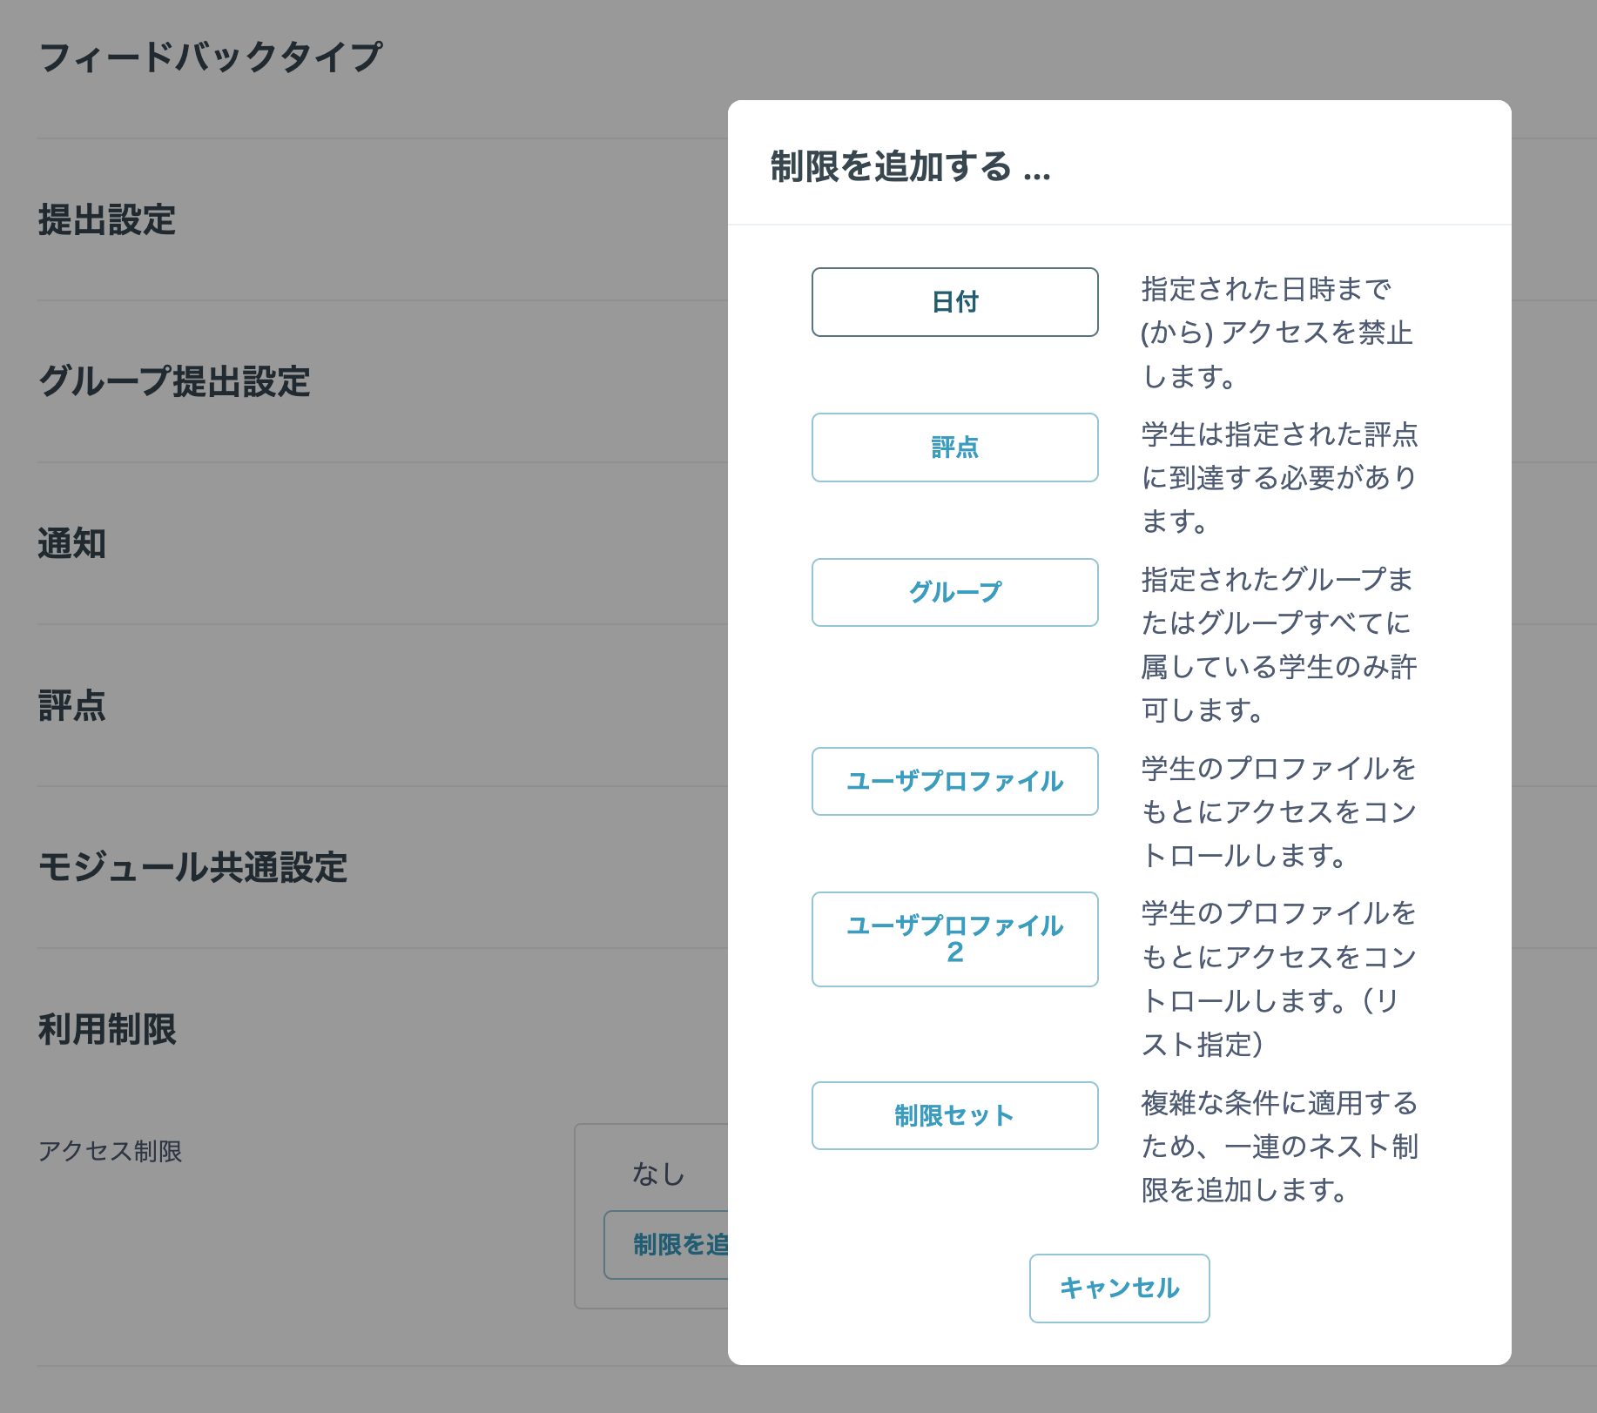Select the ユーザプロファイル 2 button
This screenshot has width=1597, height=1413.
954,939
